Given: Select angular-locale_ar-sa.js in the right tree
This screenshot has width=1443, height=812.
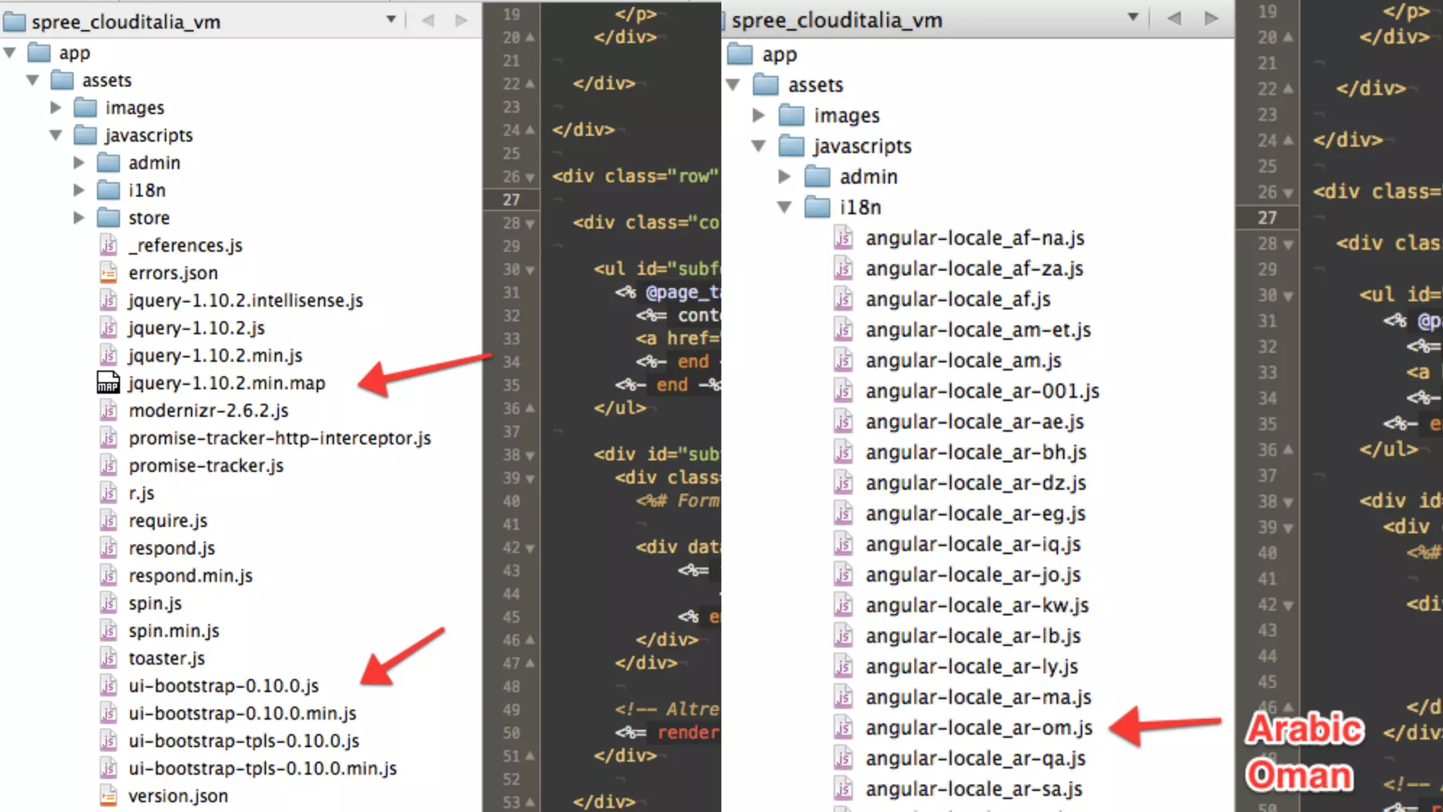Looking at the screenshot, I should tap(974, 789).
